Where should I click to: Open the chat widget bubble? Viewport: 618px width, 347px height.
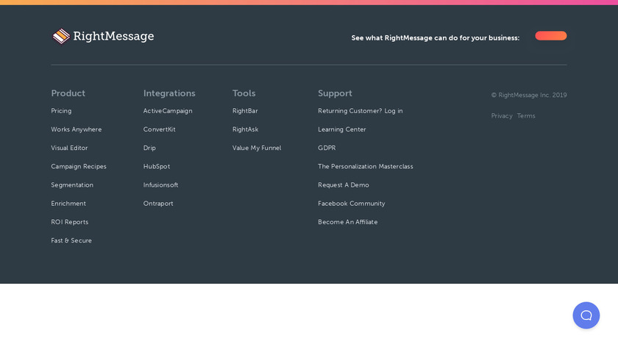[586, 315]
